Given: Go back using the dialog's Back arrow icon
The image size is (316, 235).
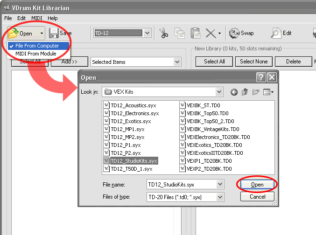Looking at the screenshot, I should point(234,92).
